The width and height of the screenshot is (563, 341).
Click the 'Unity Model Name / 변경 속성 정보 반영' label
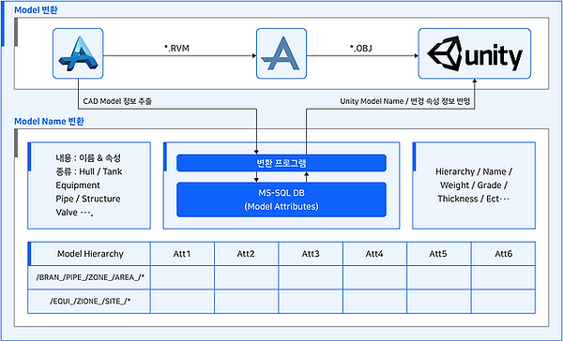[x=405, y=101]
